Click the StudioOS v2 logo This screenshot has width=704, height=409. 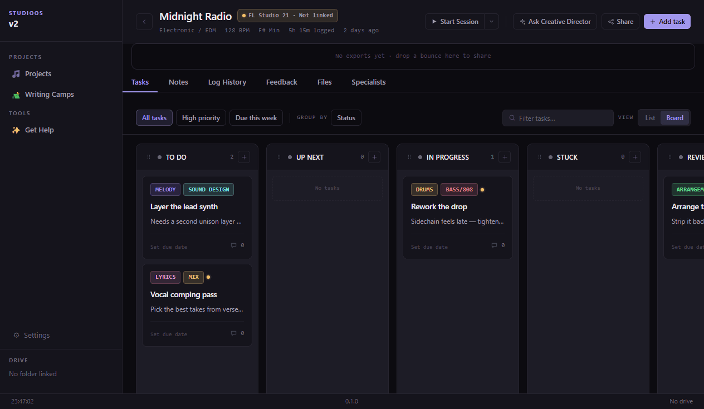coord(26,19)
